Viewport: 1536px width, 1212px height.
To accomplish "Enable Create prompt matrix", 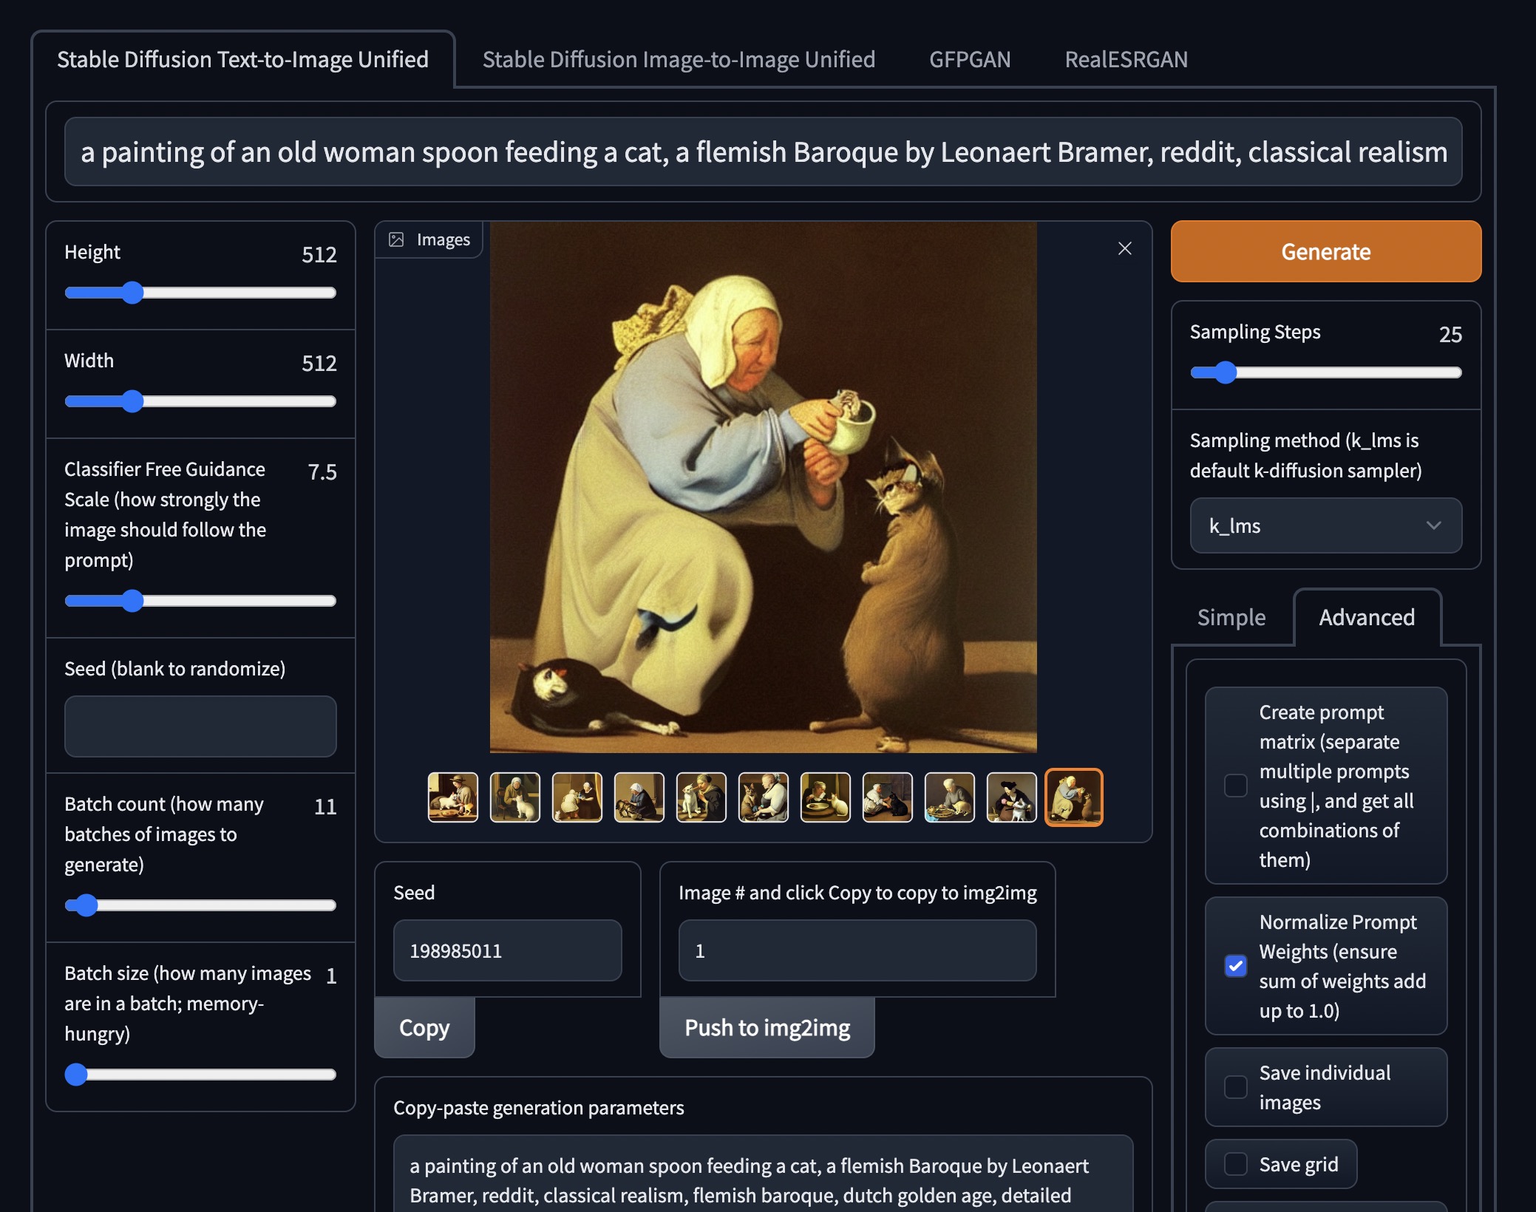I will coord(1234,786).
